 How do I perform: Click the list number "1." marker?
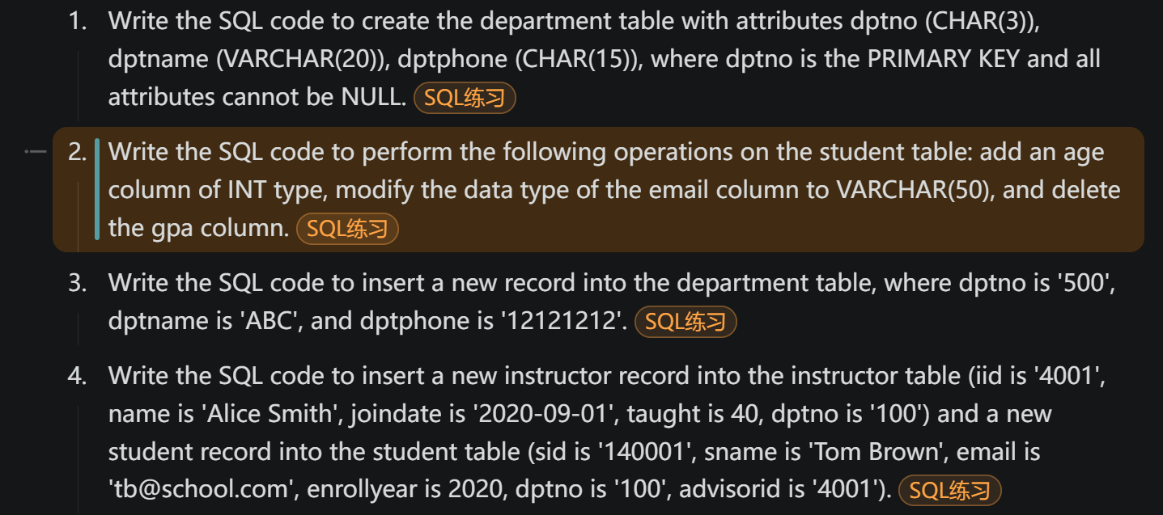point(78,22)
